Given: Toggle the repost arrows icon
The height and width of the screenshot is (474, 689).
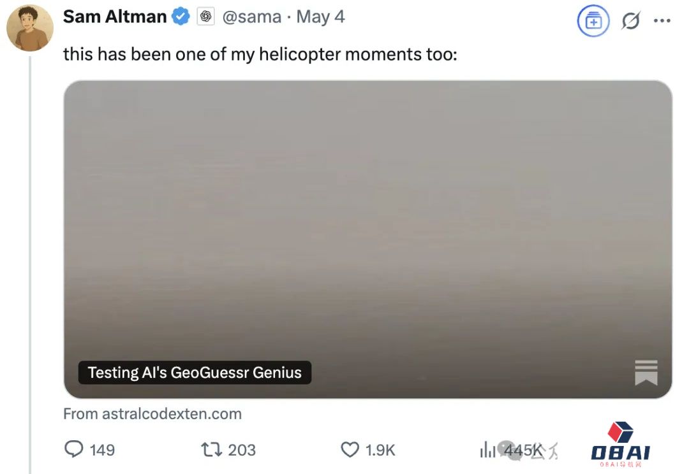Looking at the screenshot, I should [x=211, y=450].
